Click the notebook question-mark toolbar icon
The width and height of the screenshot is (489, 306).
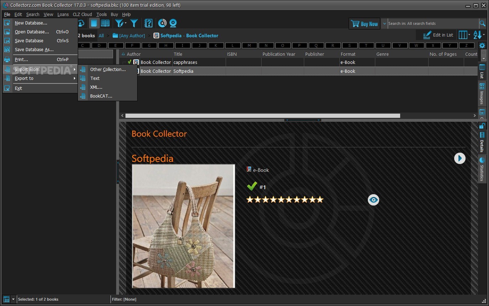click(148, 23)
